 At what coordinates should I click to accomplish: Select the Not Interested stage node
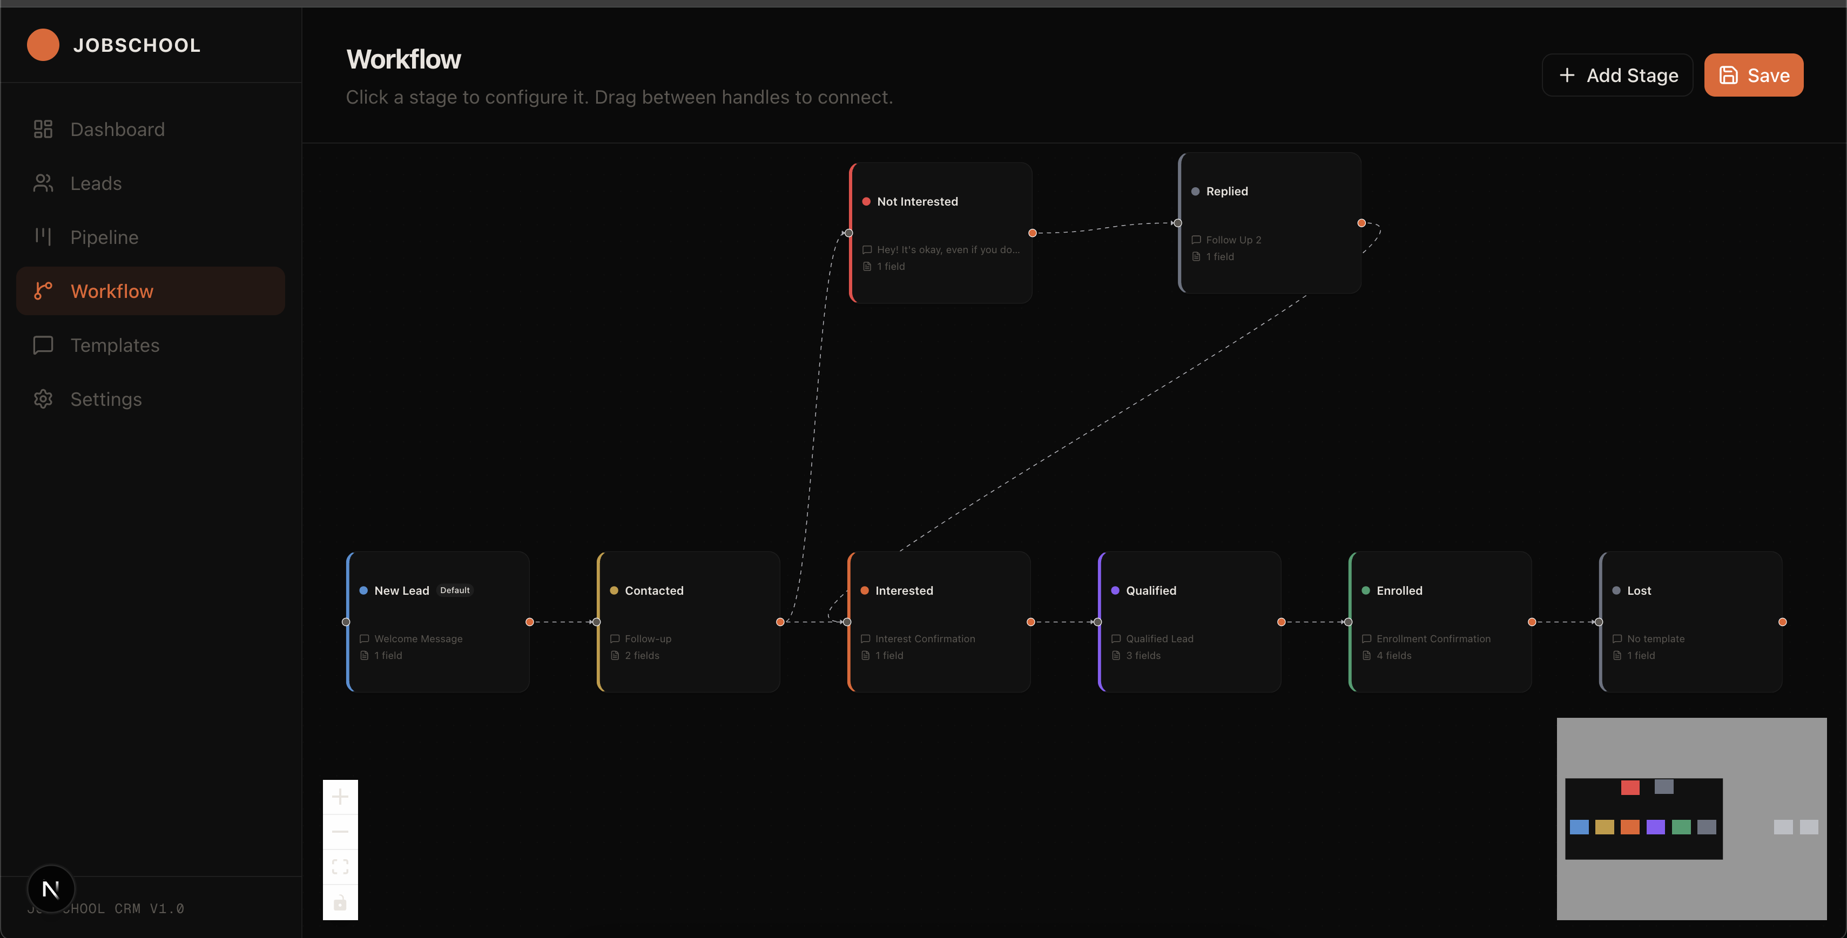pyautogui.click(x=941, y=233)
